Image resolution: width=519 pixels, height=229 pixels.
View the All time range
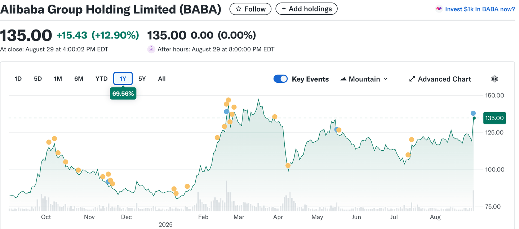coord(162,79)
